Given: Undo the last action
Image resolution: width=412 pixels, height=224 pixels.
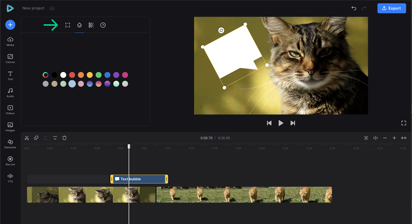Looking at the screenshot, I should [x=354, y=8].
